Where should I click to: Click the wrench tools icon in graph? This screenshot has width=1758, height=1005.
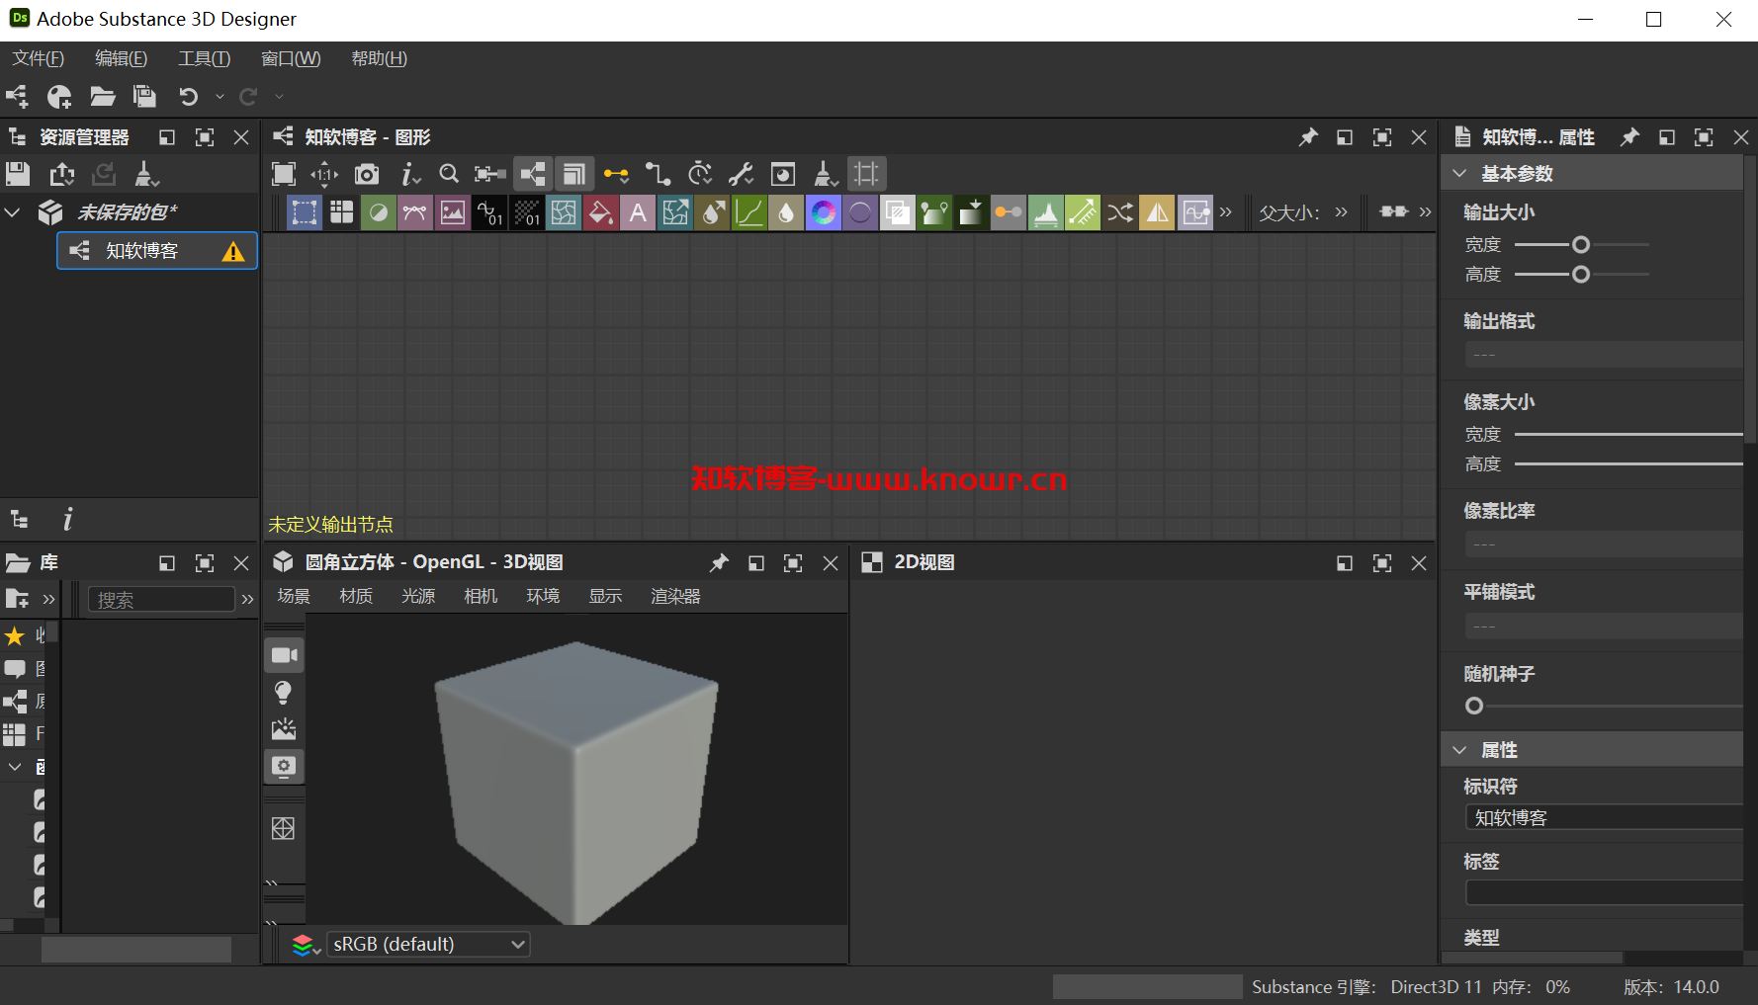point(741,174)
